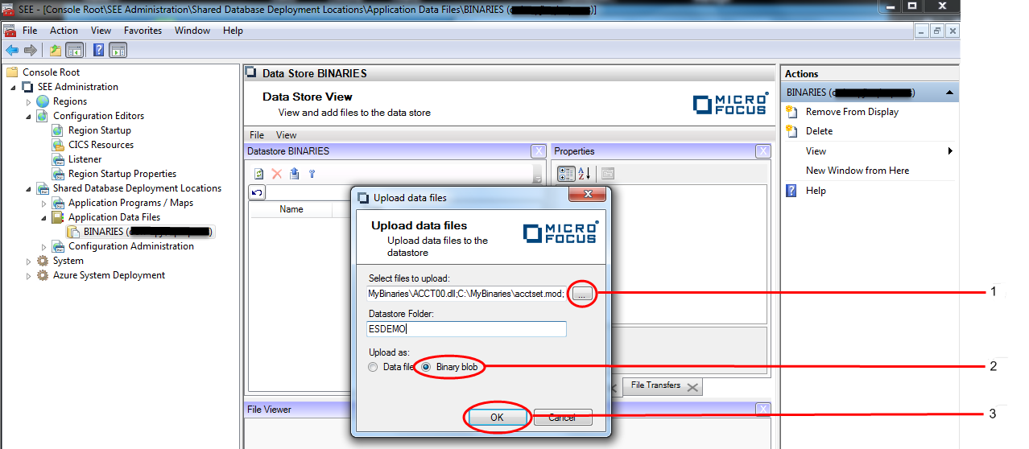1029x449 pixels.
Task: Click the Remove From Display action icon
Action: tap(791, 112)
